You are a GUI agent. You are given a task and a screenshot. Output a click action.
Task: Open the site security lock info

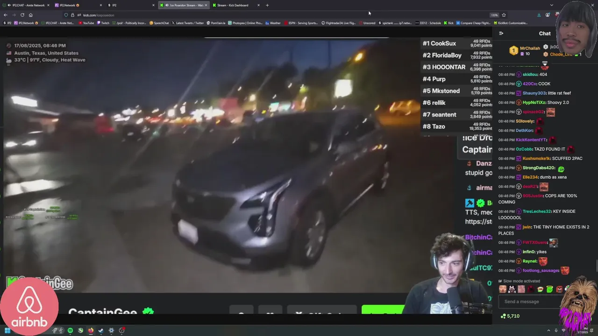[x=72, y=15]
